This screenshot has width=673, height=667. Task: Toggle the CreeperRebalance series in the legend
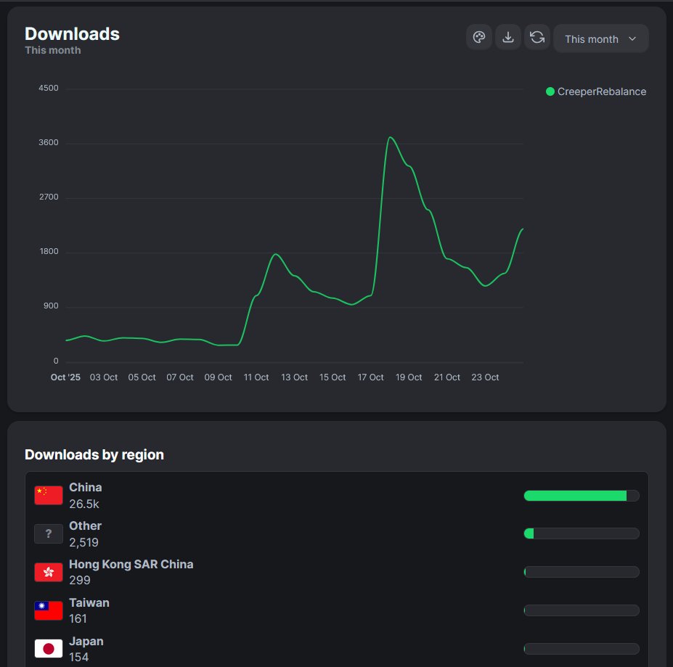tap(597, 91)
